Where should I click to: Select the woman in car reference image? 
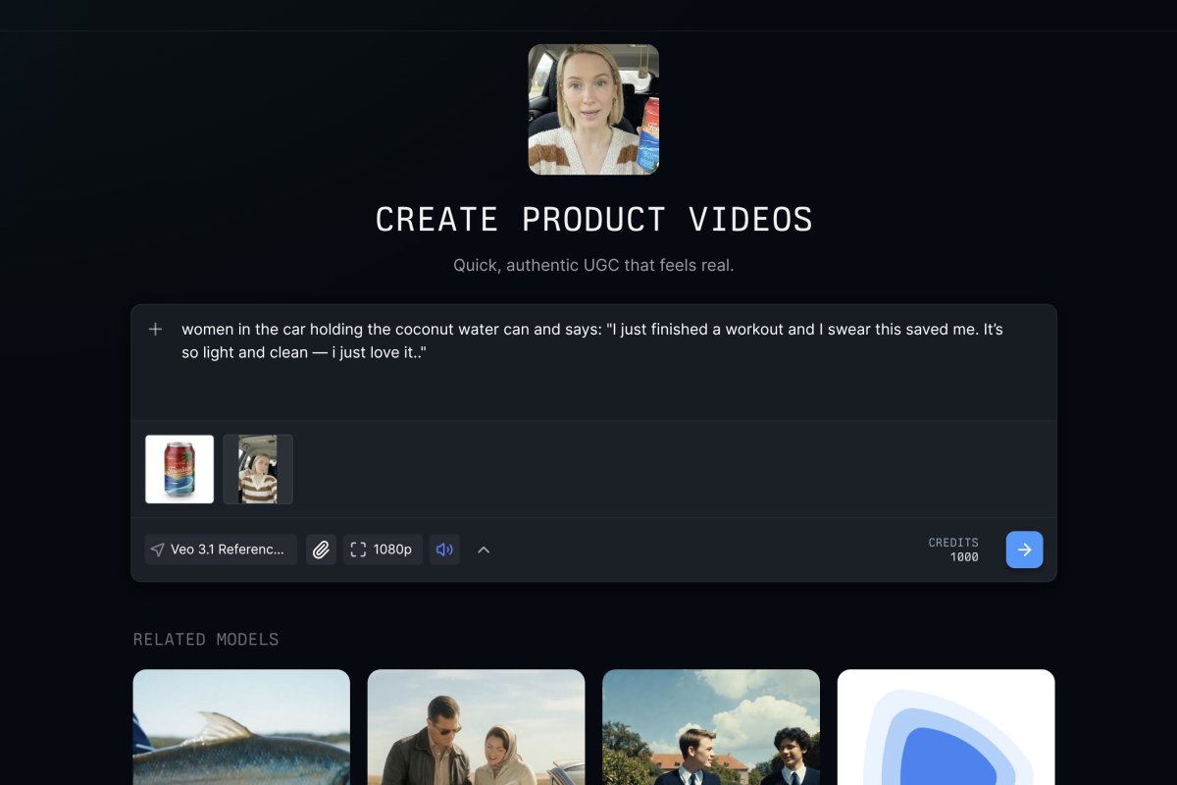258,469
